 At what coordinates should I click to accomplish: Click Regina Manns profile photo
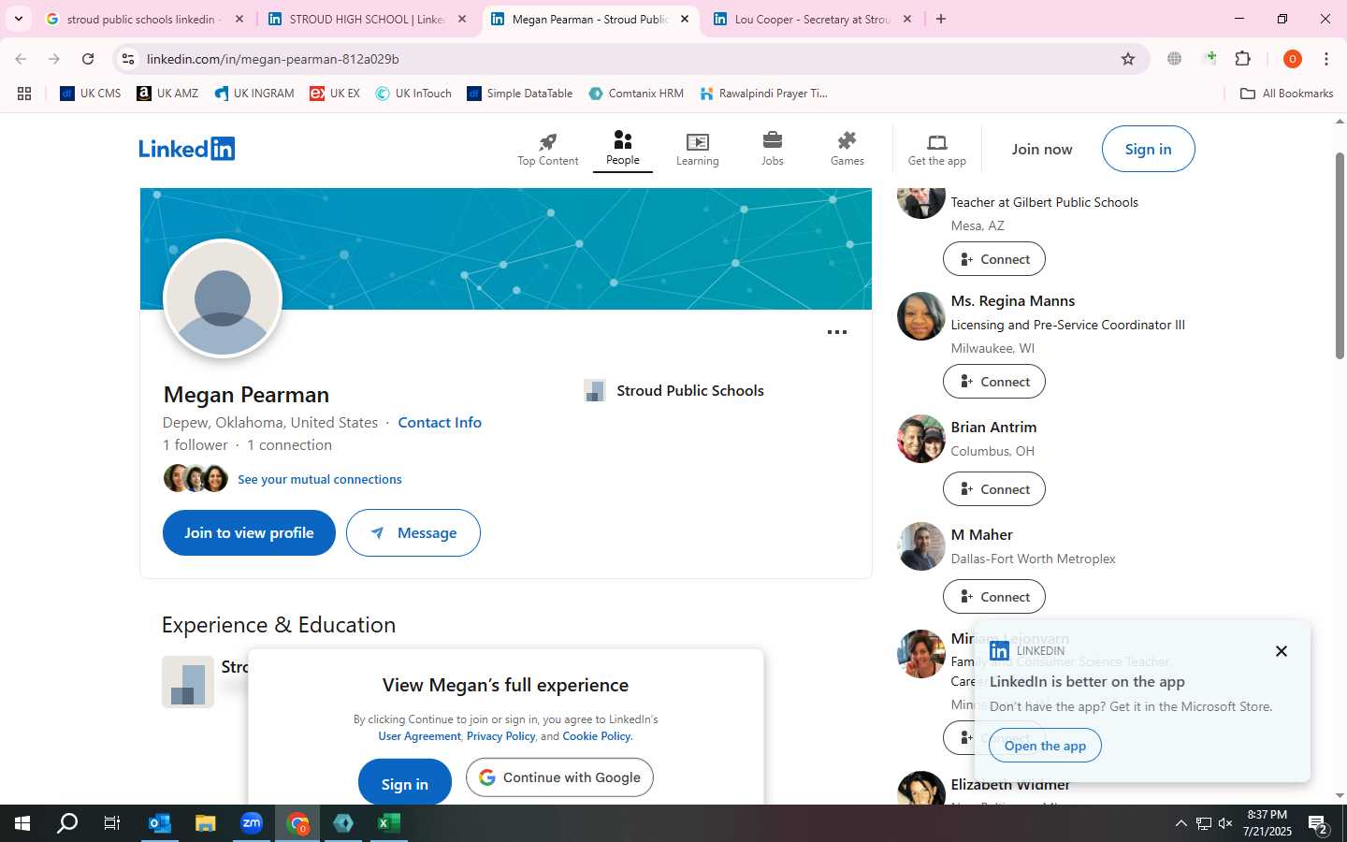[920, 316]
